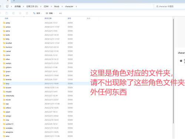
Task: Select the others folder
Action: [9, 108]
